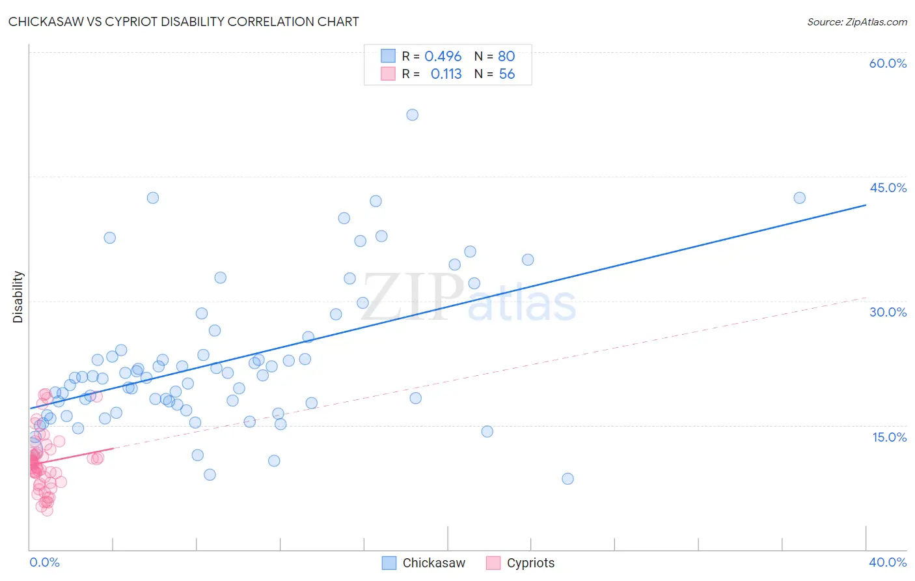Click the Disability y-axis title

pos(18,297)
